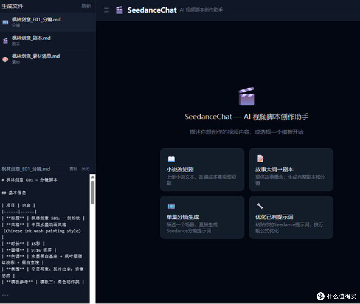Open the file 枫林剑意_剧本.md in the list
This screenshot has height=304, width=360.
pyautogui.click(x=48, y=41)
